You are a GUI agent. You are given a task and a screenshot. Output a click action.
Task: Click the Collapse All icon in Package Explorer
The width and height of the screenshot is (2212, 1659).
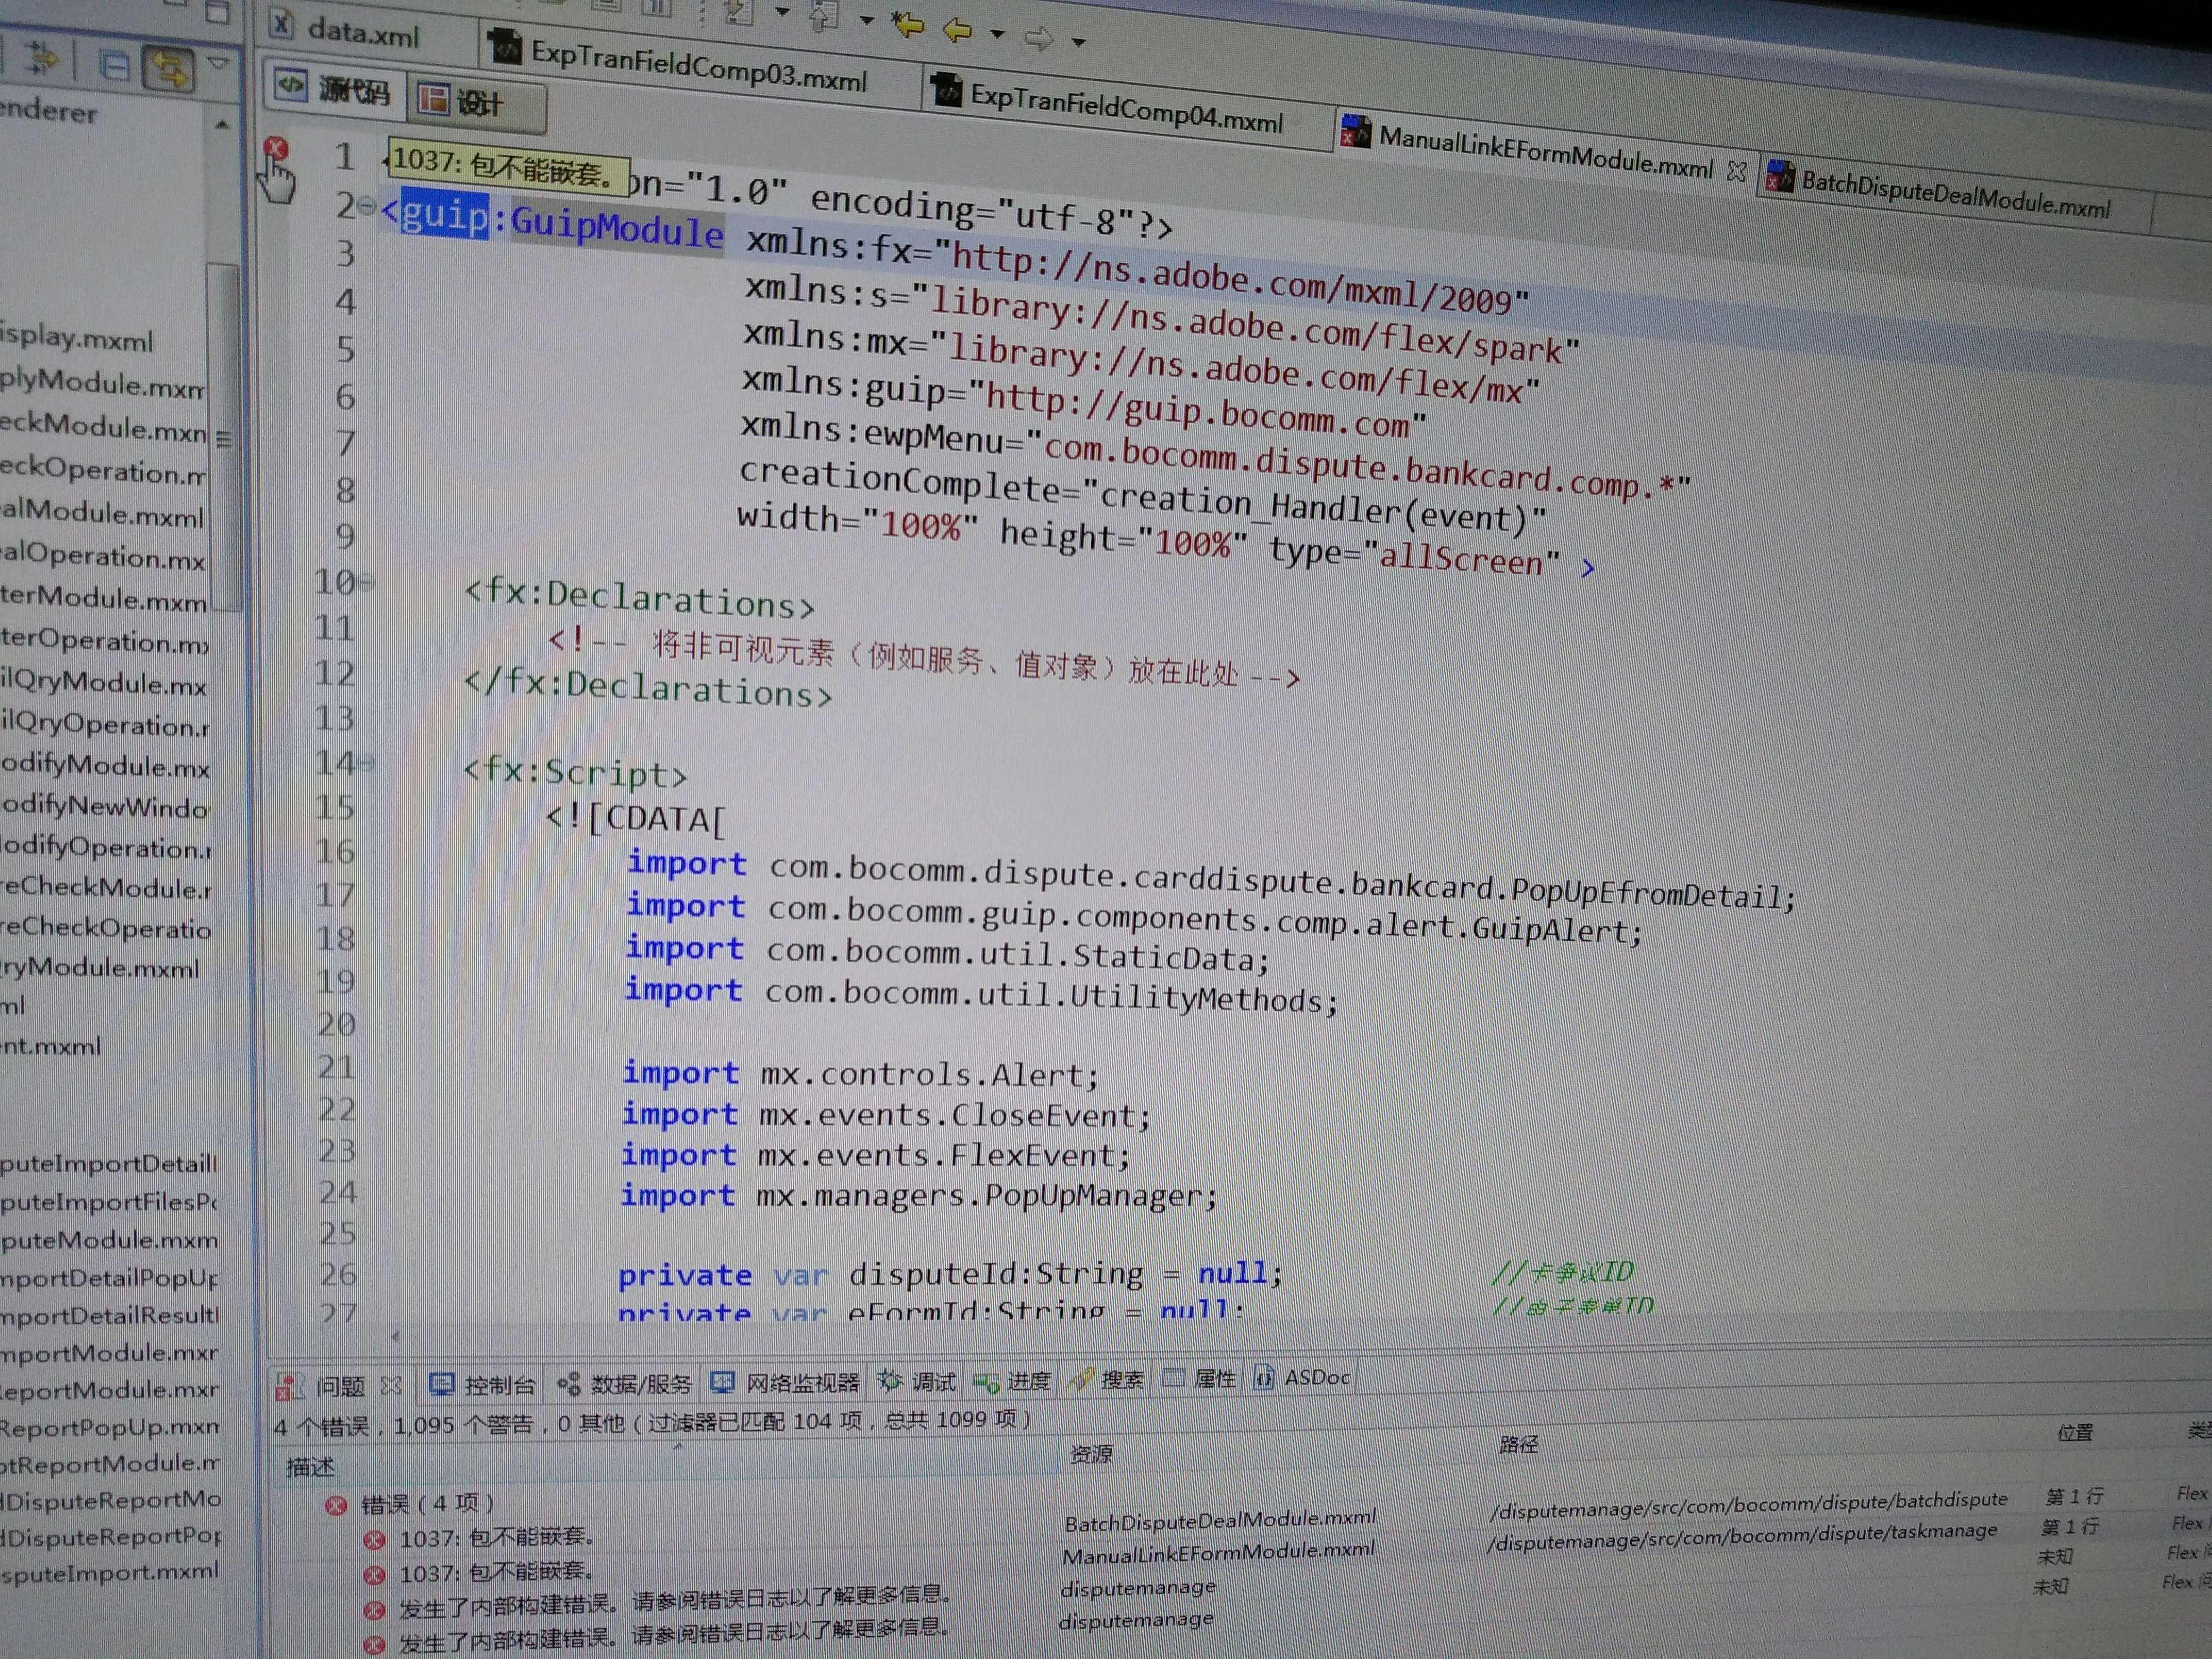point(115,66)
